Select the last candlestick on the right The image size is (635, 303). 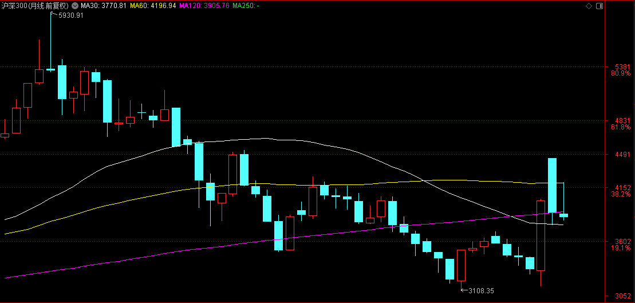click(x=563, y=215)
